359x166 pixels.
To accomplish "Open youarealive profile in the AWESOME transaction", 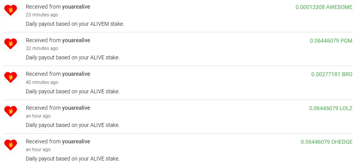I will (x=76, y=7).
